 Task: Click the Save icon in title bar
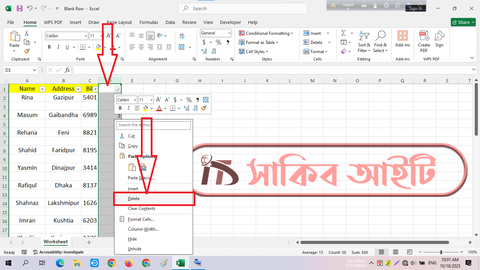click(x=20, y=8)
